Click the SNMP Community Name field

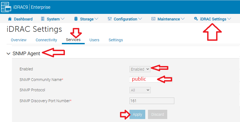click(x=151, y=79)
